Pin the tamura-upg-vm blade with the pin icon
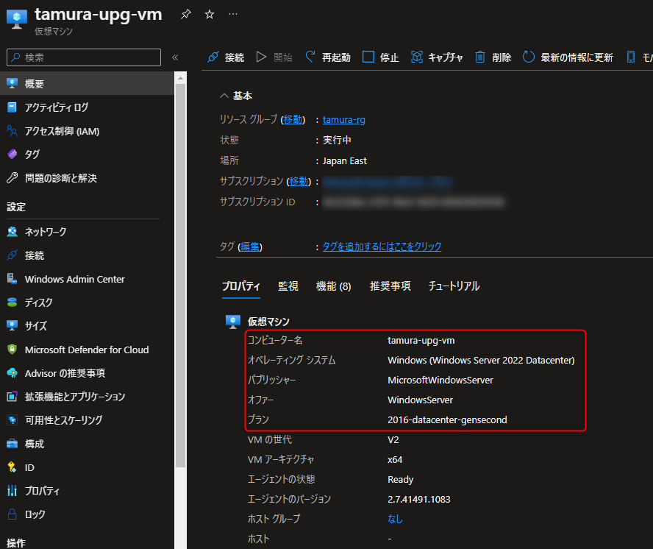 pyautogui.click(x=186, y=14)
